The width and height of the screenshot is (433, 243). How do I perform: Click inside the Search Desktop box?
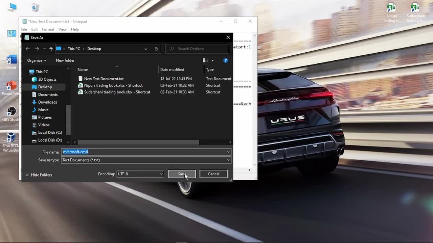pyautogui.click(x=196, y=49)
